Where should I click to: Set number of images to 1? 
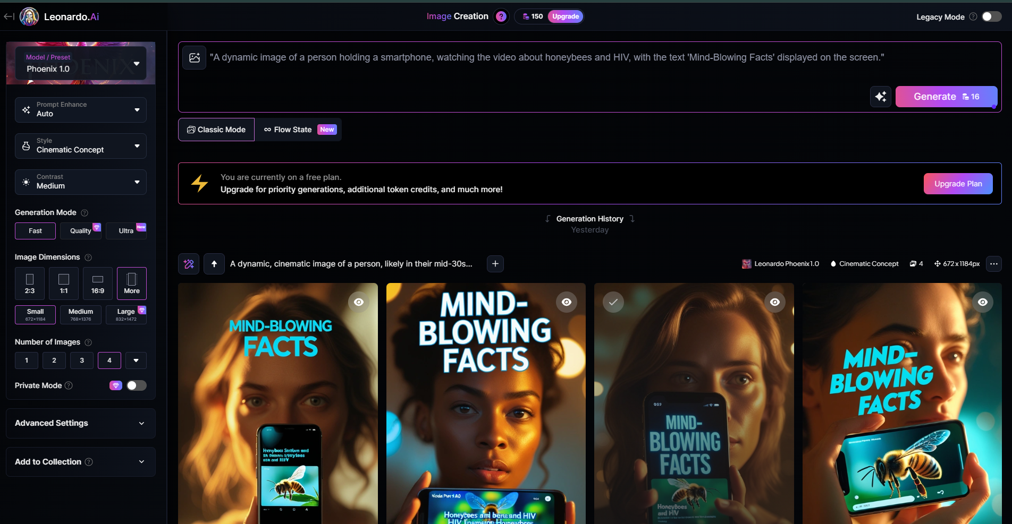pos(27,360)
